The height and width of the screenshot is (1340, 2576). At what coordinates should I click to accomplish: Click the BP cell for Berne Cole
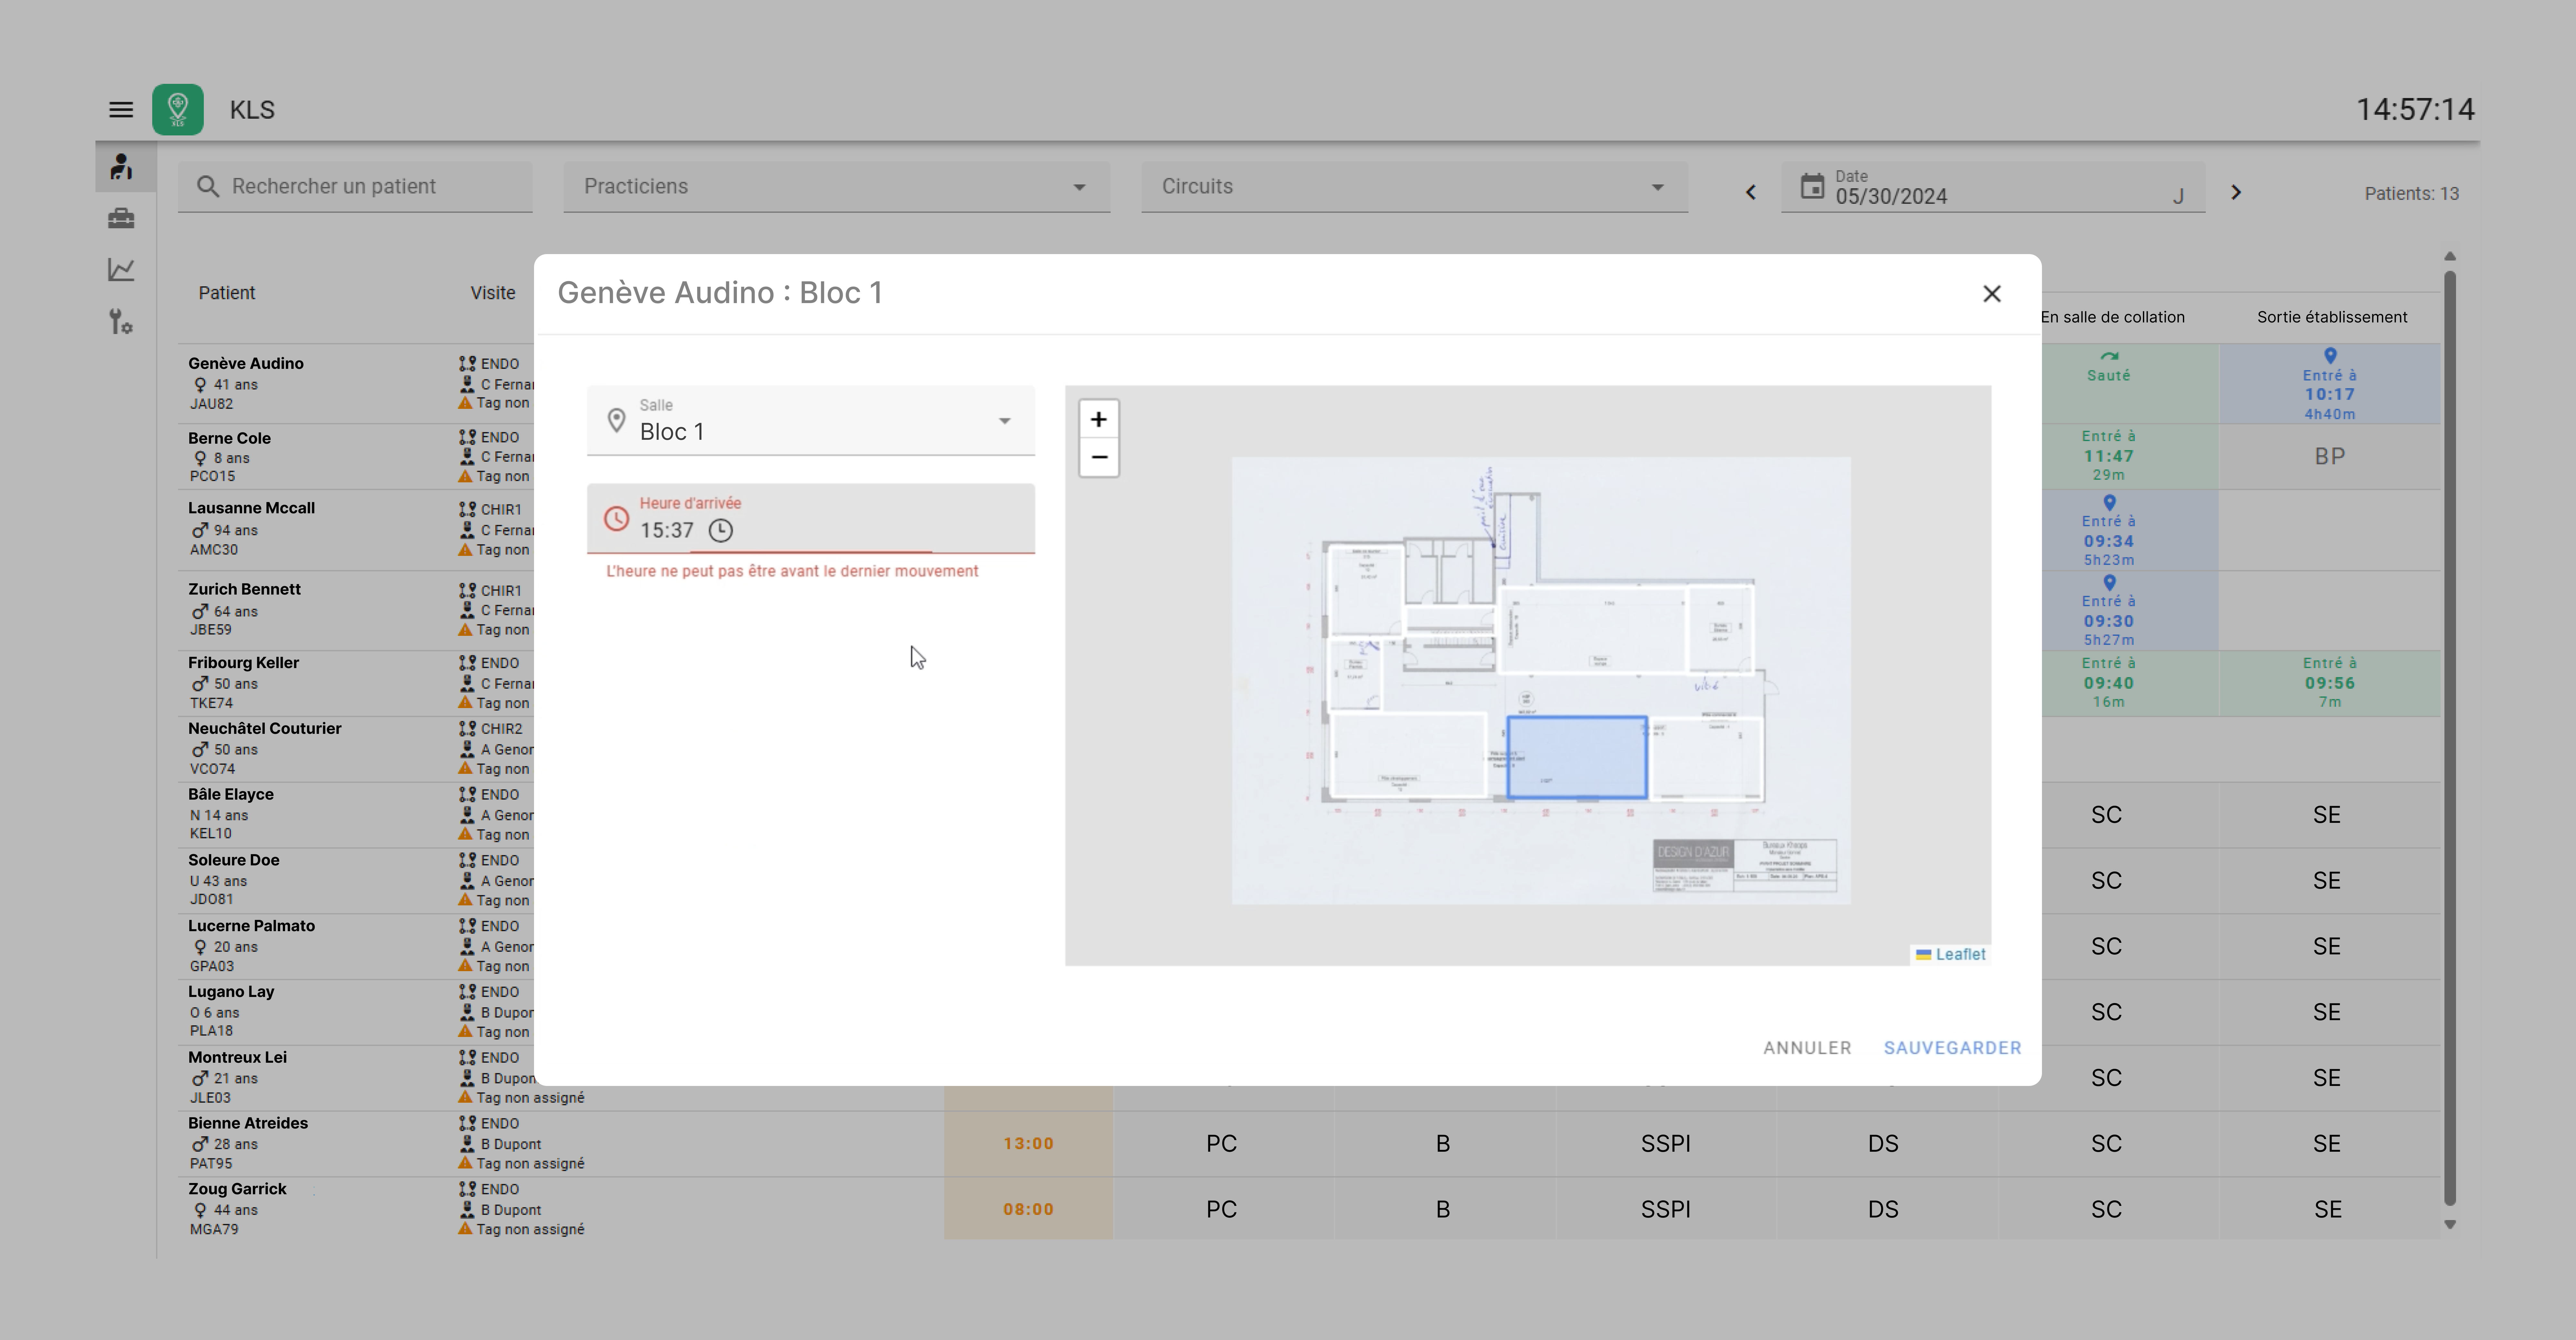(x=2330, y=457)
